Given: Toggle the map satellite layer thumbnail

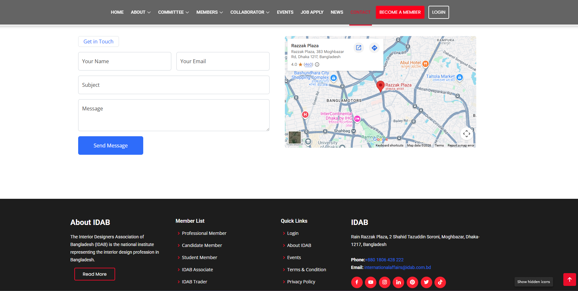Looking at the screenshot, I should 295,138.
